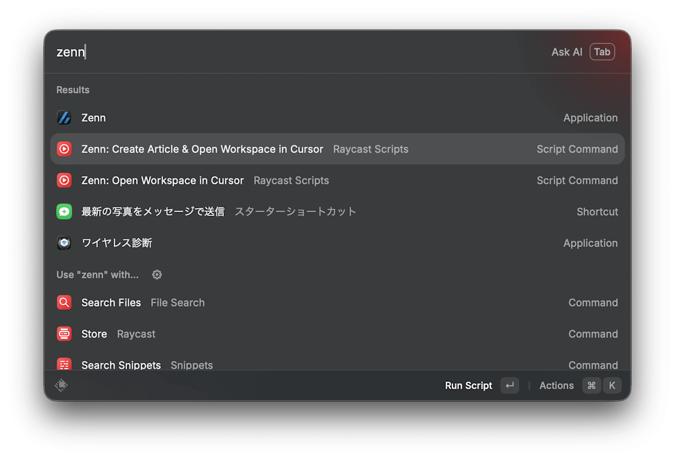
Task: Open the Actions menu
Action: tap(556, 385)
